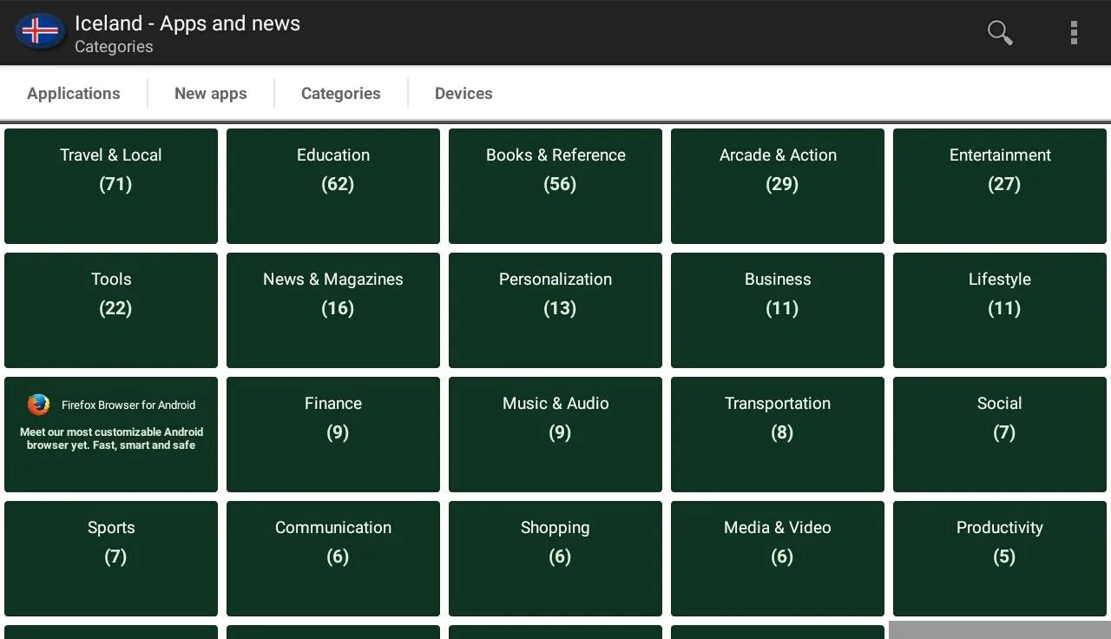
Task: Open the Transportation category tile
Action: (778, 434)
